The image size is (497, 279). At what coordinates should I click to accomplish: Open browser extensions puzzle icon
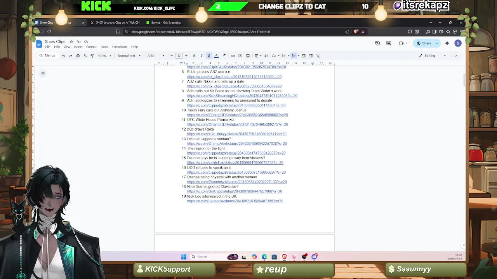pyautogui.click(x=410, y=32)
